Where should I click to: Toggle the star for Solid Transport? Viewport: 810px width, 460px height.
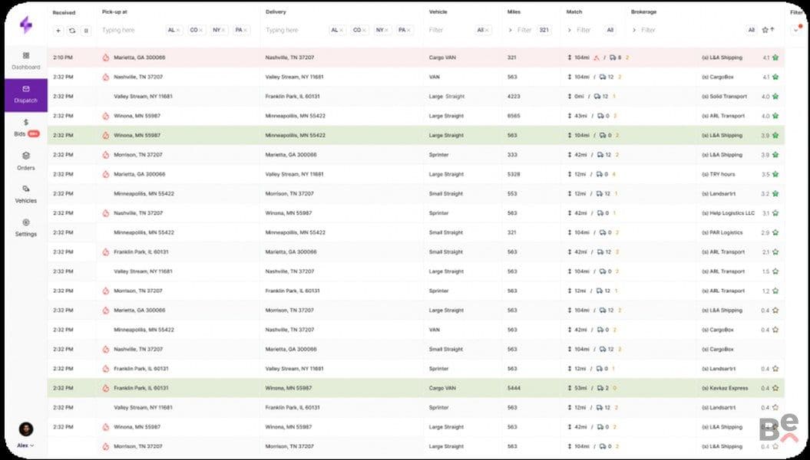(775, 97)
